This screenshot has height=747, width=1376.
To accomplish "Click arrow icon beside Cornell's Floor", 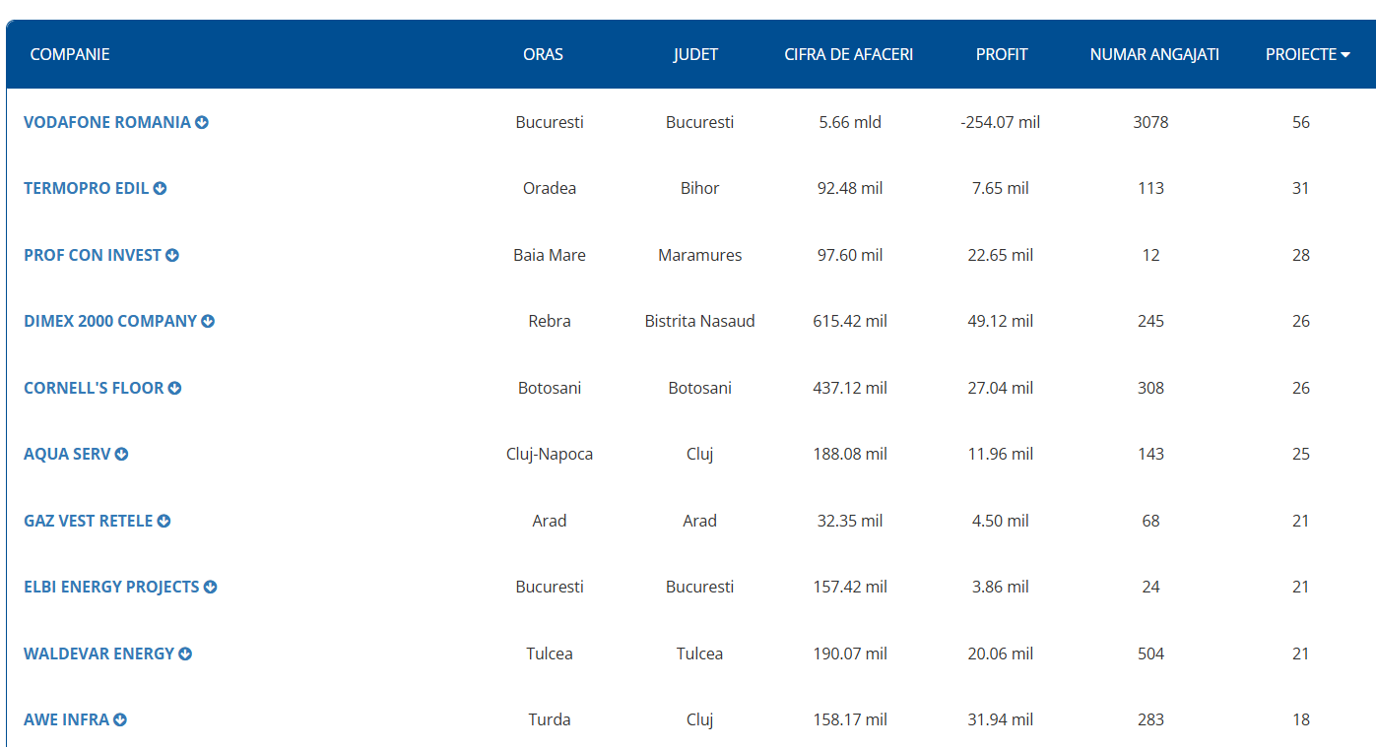I will tap(175, 388).
